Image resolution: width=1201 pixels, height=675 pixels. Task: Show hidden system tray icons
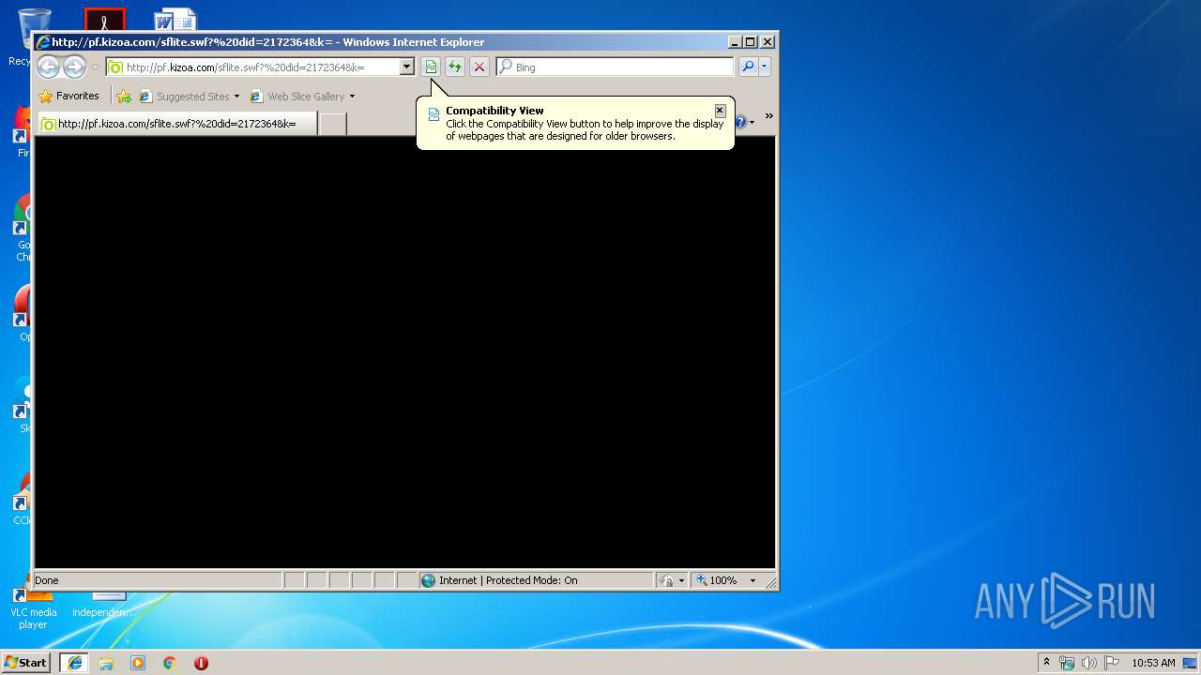(x=1047, y=662)
